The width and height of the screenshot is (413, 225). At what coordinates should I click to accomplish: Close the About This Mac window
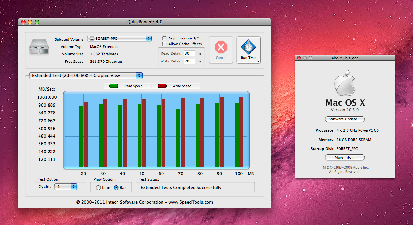(x=299, y=58)
